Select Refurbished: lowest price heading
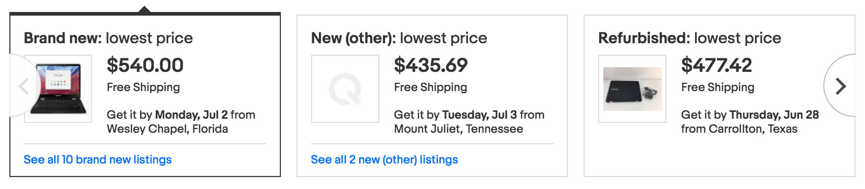865x189 pixels. pos(690,38)
